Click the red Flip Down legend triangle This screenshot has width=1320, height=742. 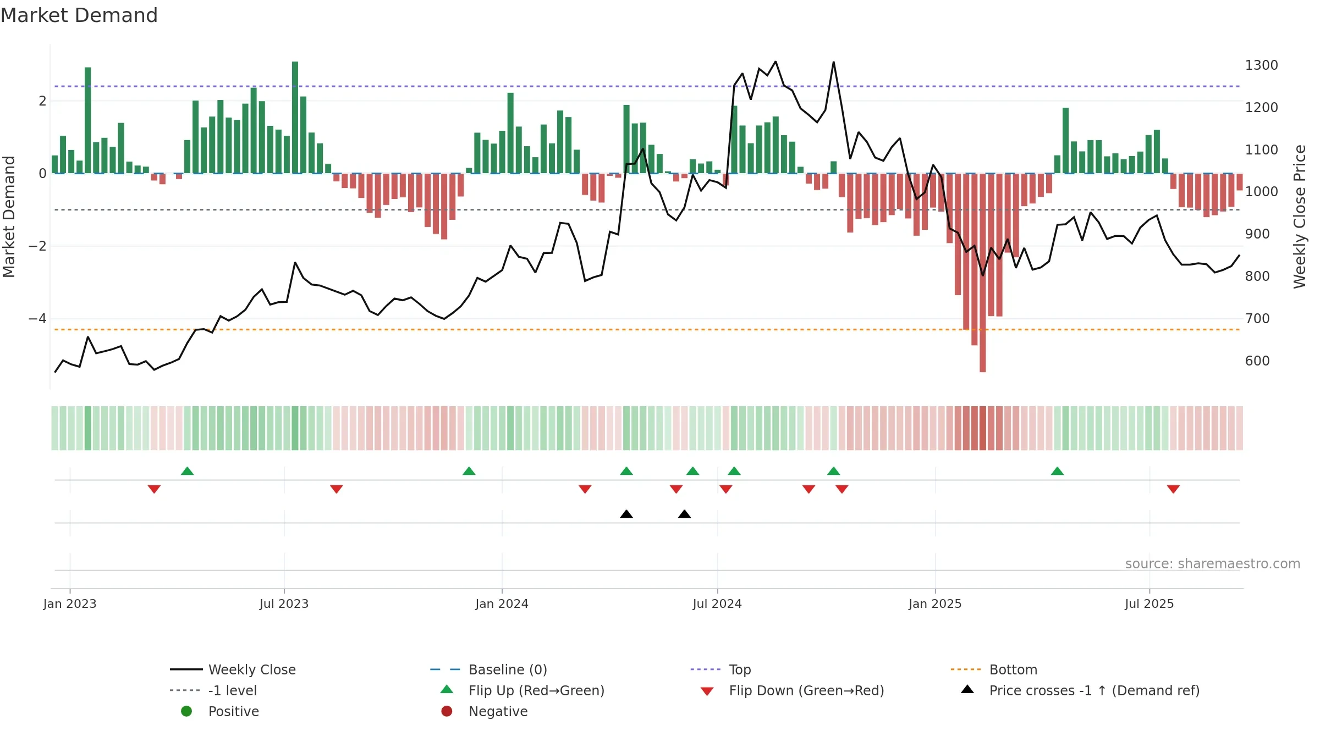707,691
